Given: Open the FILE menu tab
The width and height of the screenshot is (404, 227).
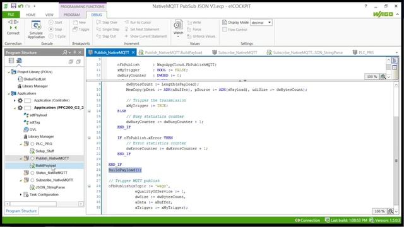Looking at the screenshot, I should (11, 15).
